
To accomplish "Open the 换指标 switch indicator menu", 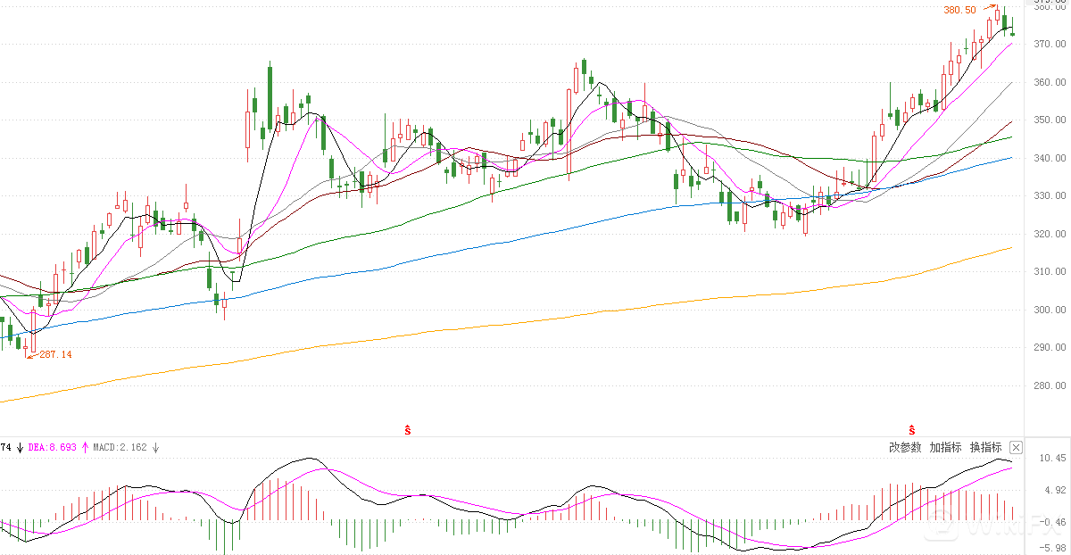I will pos(985,447).
